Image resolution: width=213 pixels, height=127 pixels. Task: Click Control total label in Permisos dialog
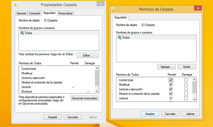(126, 80)
